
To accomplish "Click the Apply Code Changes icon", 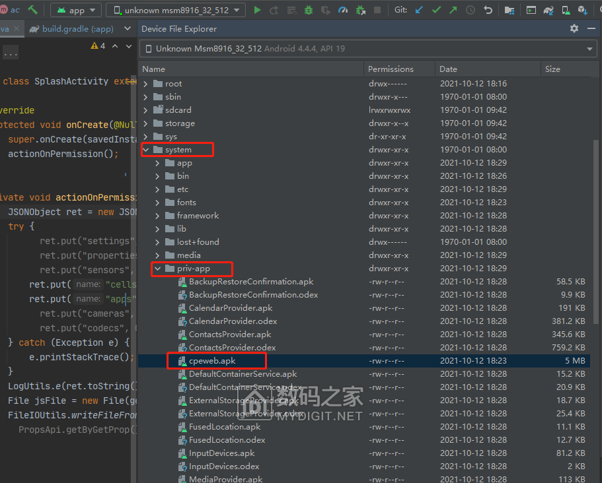I will click(291, 10).
